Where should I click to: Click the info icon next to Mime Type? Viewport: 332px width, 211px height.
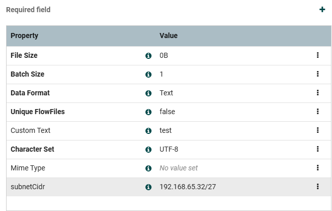[148, 168]
